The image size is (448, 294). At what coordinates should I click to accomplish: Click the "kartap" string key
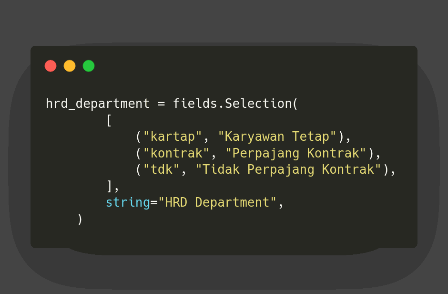click(169, 137)
